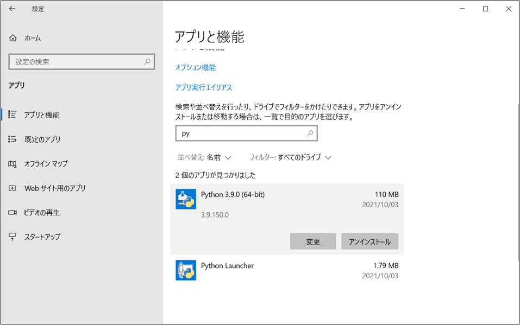The height and width of the screenshot is (325, 520).
Task: Open the アプリ実行エイリアス link
Action: [204, 87]
